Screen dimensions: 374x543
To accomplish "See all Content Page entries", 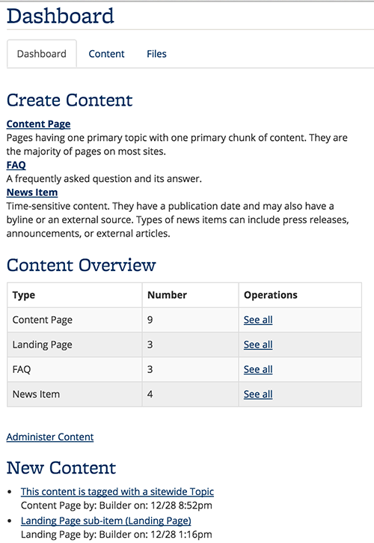I will (x=258, y=320).
